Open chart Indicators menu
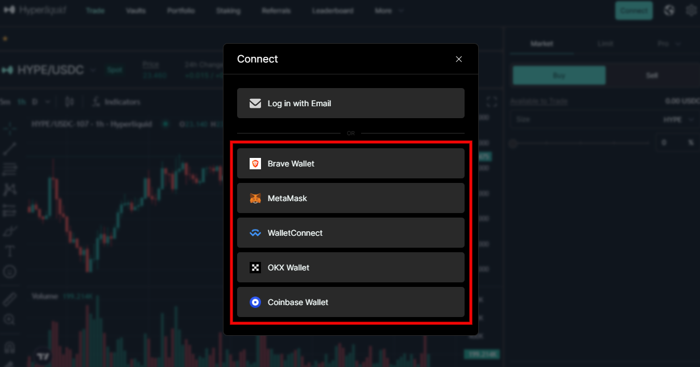The image size is (700, 367). point(115,102)
